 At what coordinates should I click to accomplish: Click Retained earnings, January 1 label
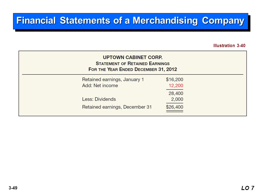[113, 79]
